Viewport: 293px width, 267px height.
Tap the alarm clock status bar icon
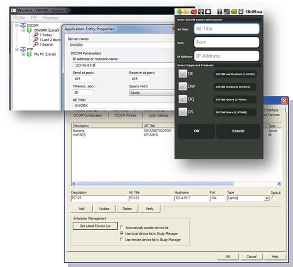240,12
